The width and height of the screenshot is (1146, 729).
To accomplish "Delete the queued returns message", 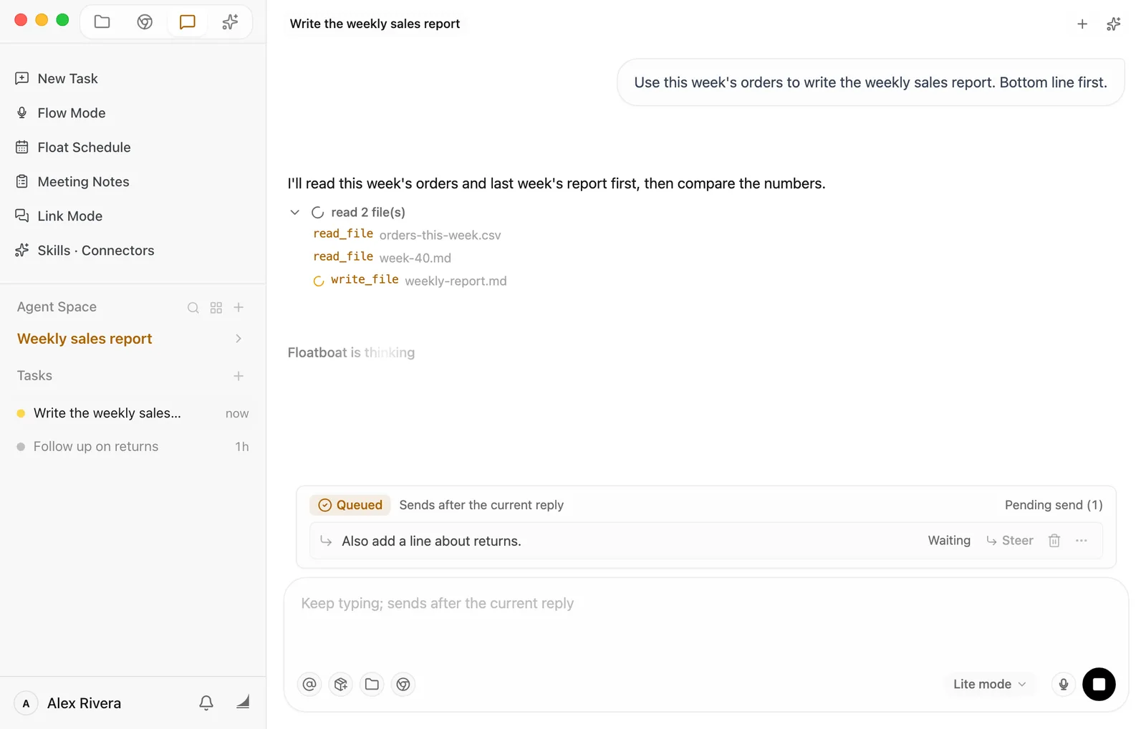I will tap(1054, 541).
